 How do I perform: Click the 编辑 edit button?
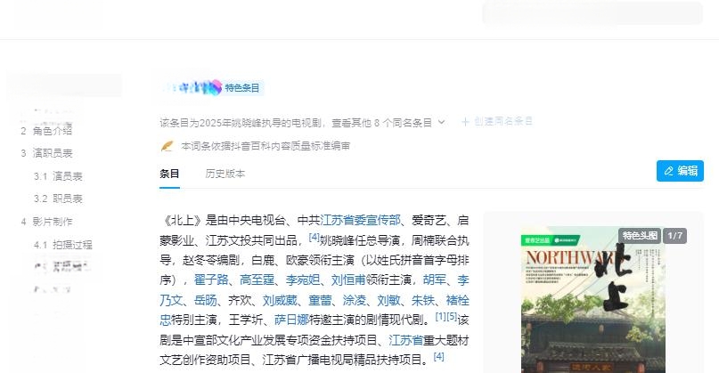pos(680,171)
